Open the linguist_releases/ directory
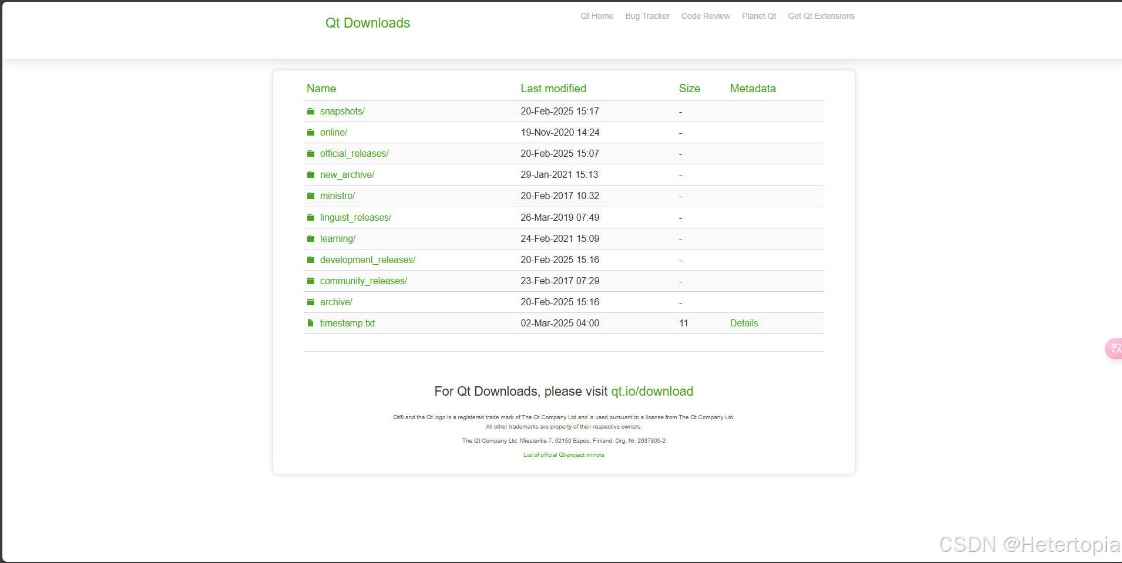1122x563 pixels. point(355,217)
